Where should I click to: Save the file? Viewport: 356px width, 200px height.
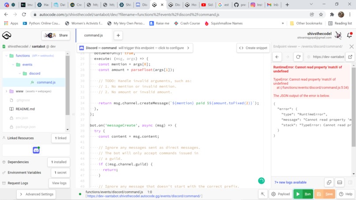[x=325, y=194]
